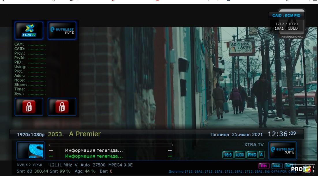Image resolution: width=318 pixels, height=176 pixels.
Task: Click the channel name A Premier
Action: 85,134
